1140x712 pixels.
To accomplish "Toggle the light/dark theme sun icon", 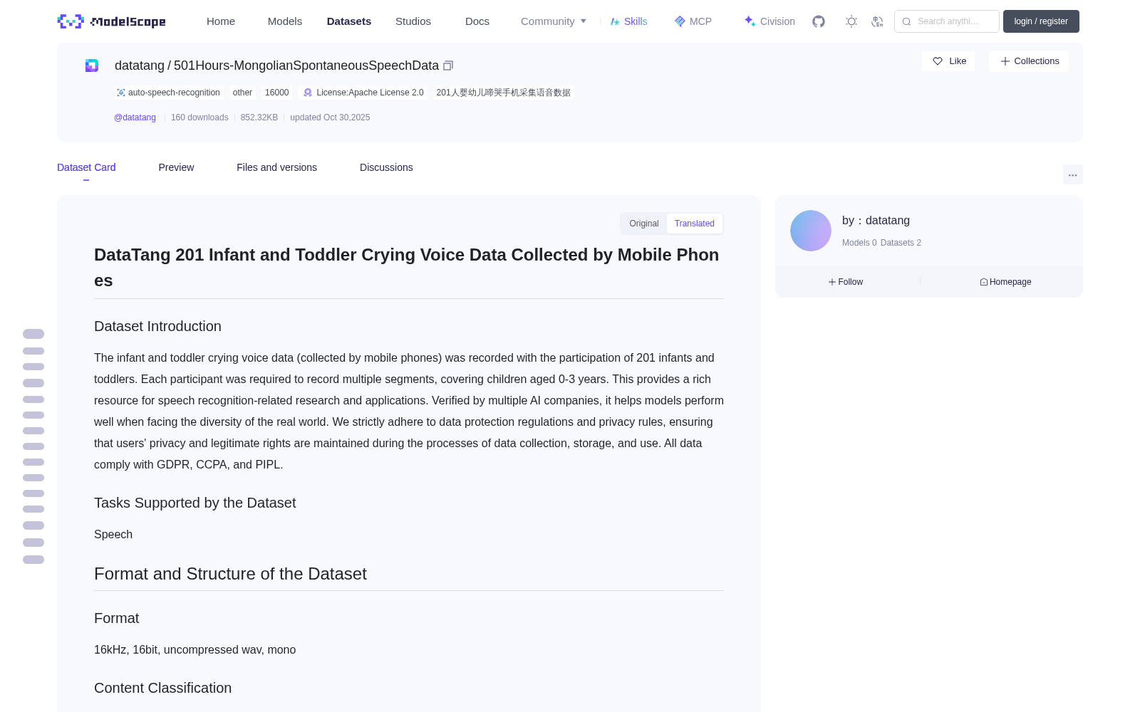I will 851,21.
